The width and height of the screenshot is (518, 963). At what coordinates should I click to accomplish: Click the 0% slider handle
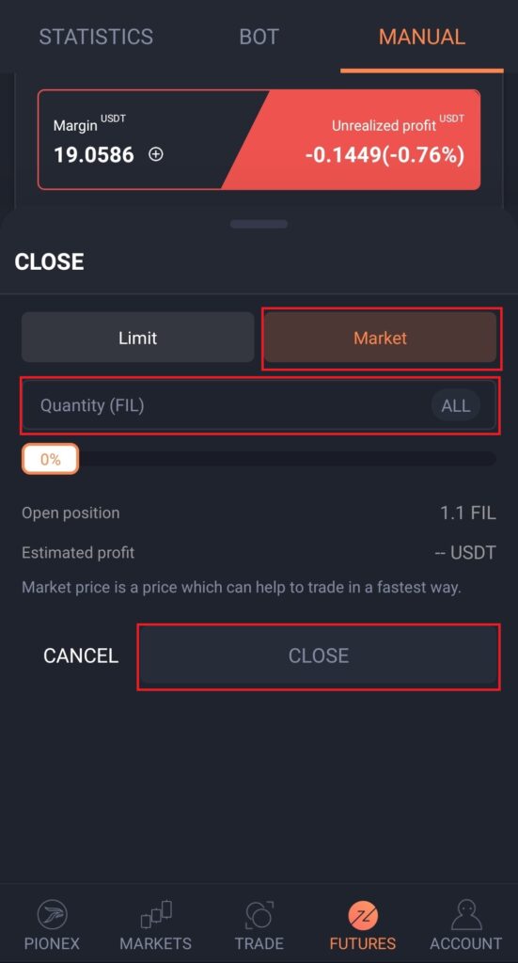tap(51, 459)
